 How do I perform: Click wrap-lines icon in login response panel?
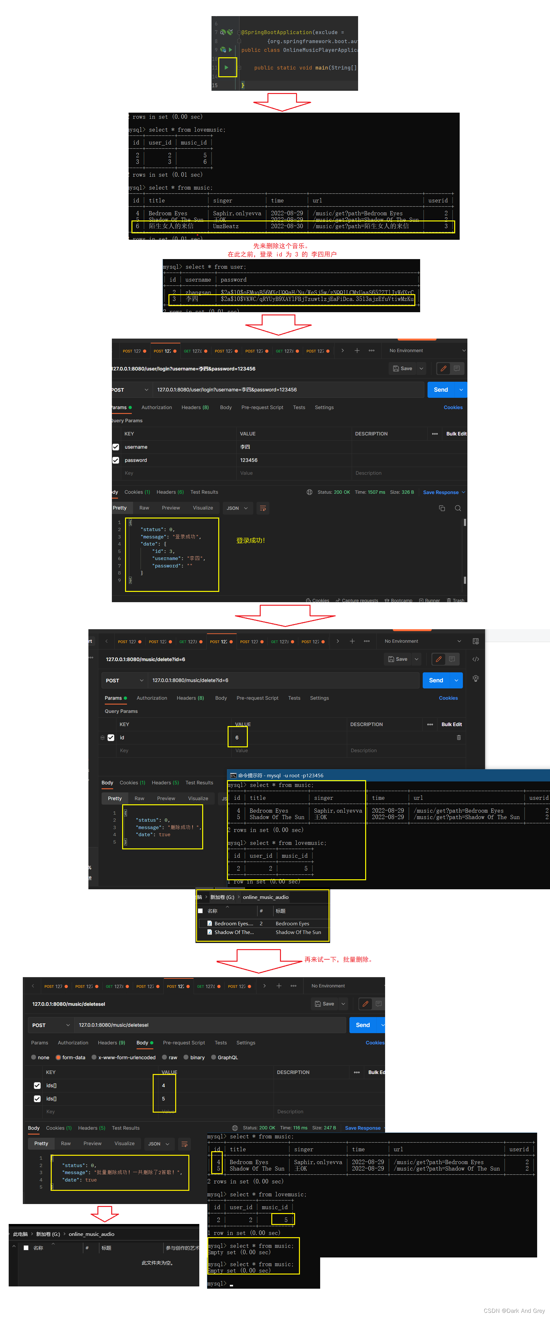(x=263, y=508)
